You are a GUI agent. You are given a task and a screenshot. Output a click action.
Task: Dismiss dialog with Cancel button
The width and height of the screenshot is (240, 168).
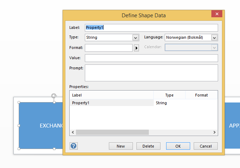pyautogui.click(x=206, y=146)
